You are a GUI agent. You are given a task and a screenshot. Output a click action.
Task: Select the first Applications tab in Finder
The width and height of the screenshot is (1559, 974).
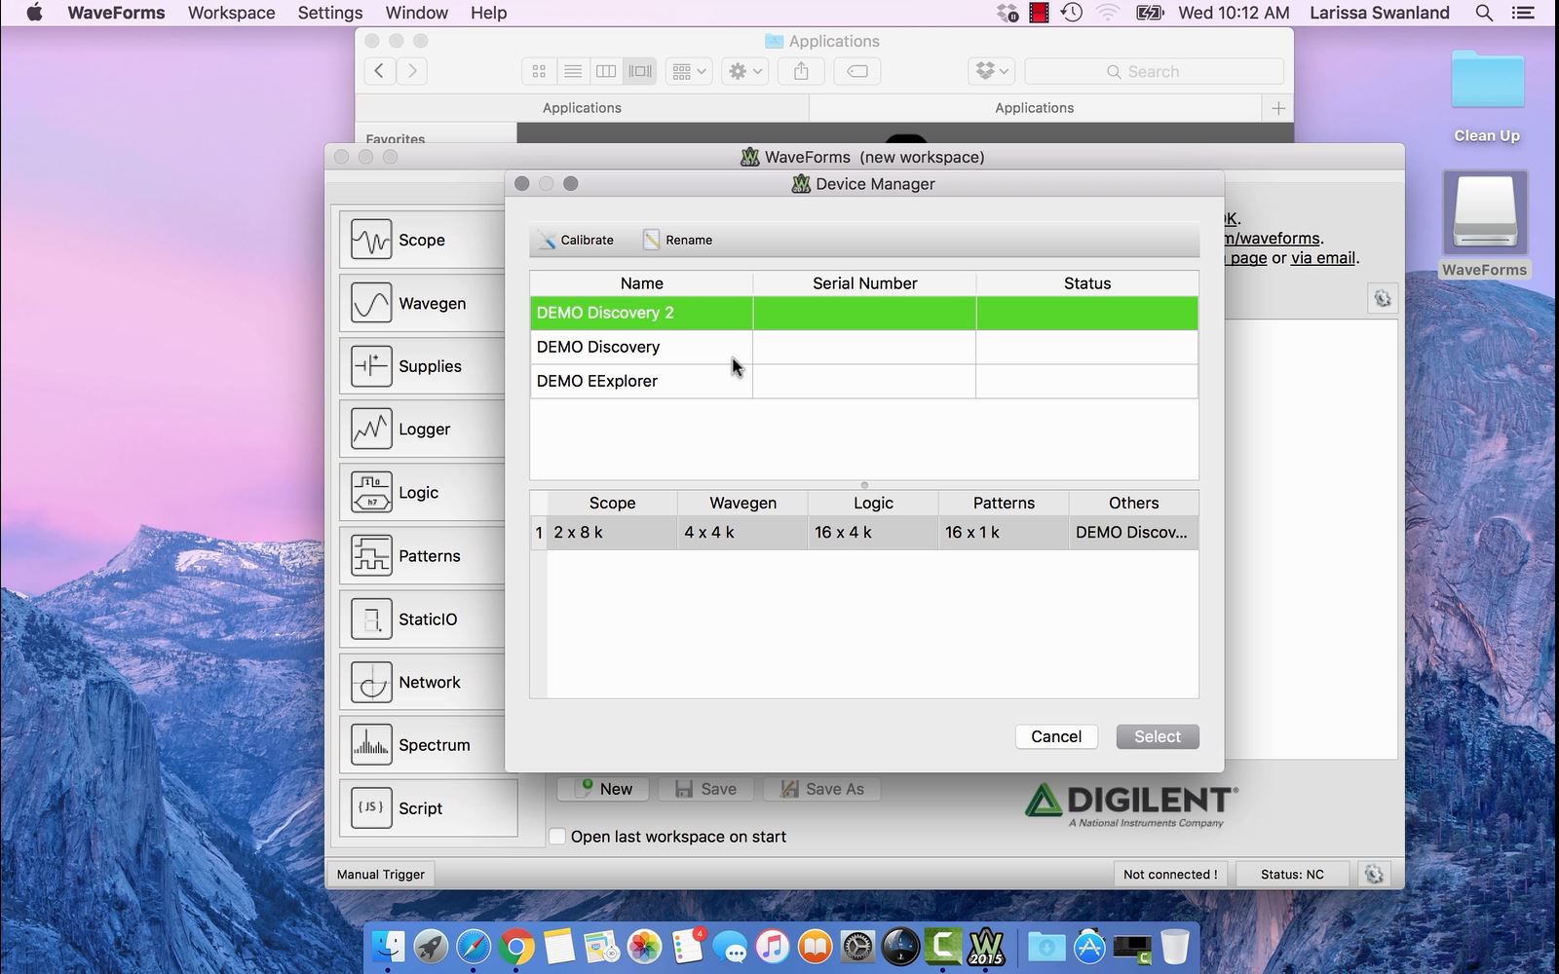point(582,108)
